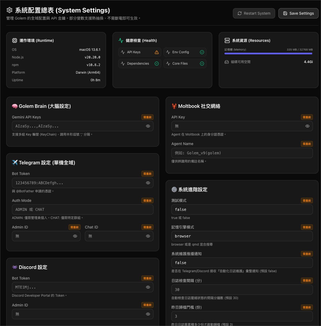Focus the 昨日歸檔門檻 field showing 3
The width and height of the screenshot is (321, 326).
point(242,316)
